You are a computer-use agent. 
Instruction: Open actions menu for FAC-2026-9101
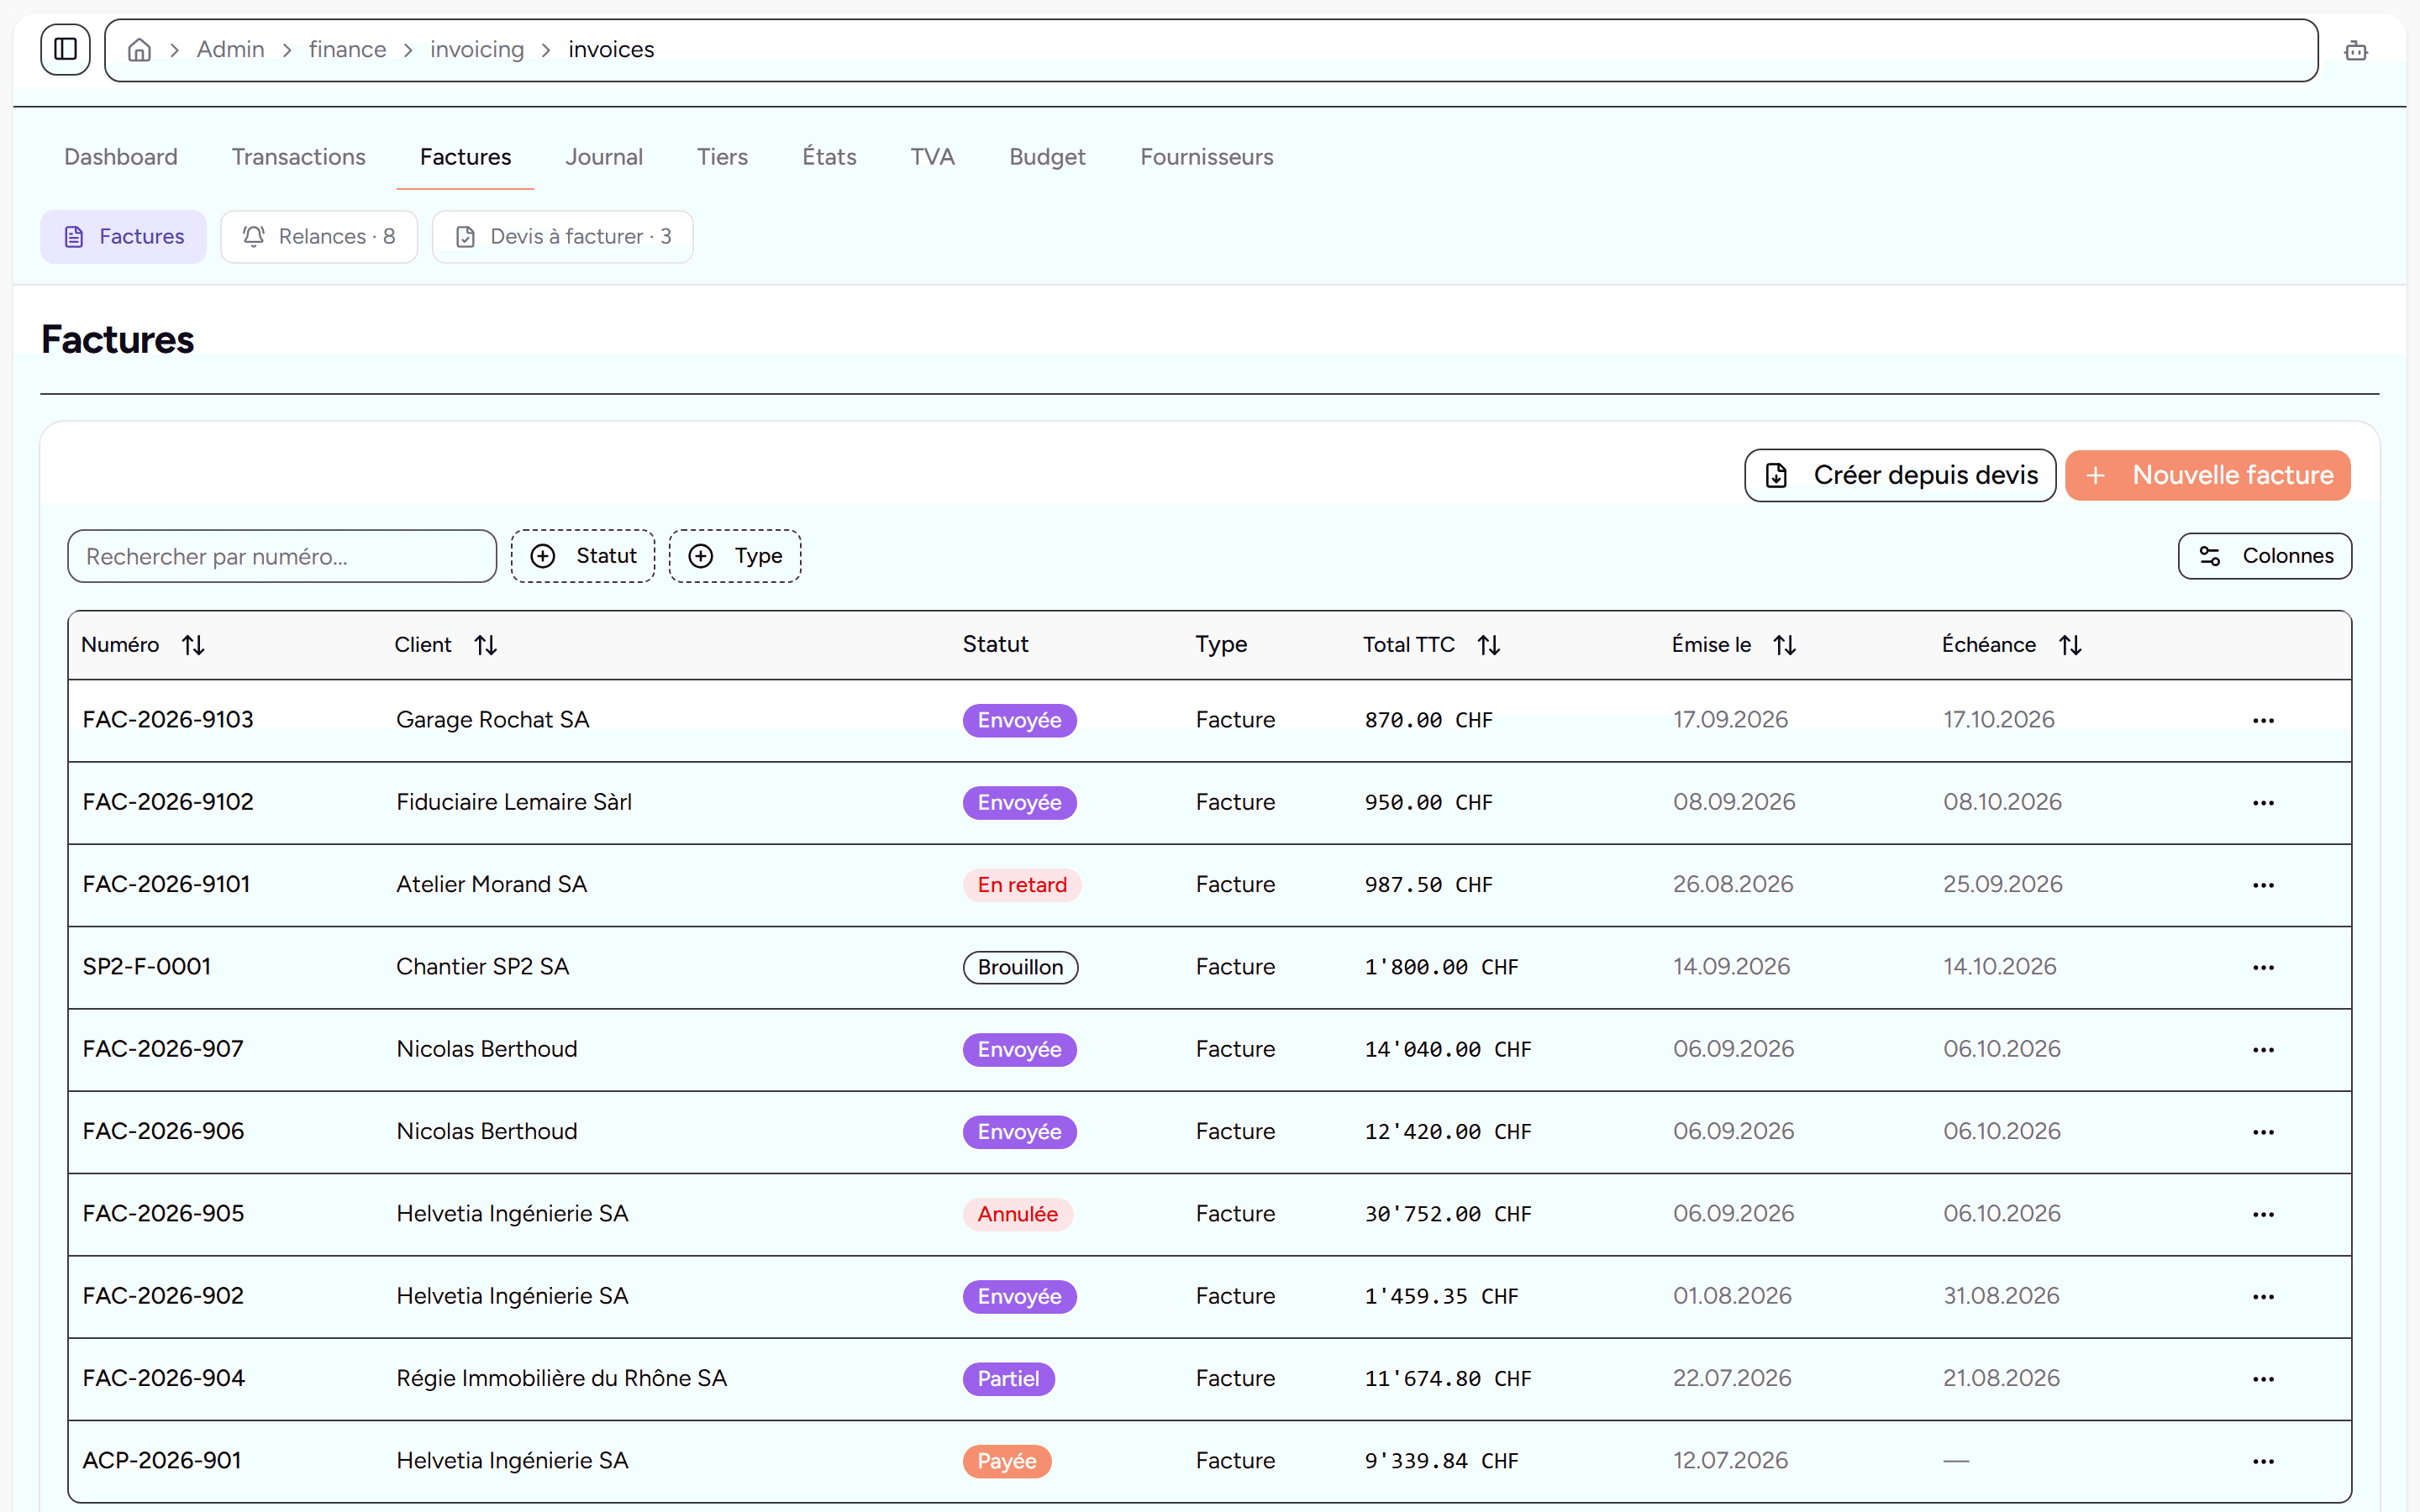click(2263, 885)
